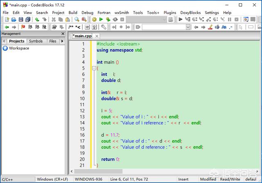Screen dimensions: 262x183
Task: Click the "return" keyword on line 20
Action: click(x=108, y=159)
